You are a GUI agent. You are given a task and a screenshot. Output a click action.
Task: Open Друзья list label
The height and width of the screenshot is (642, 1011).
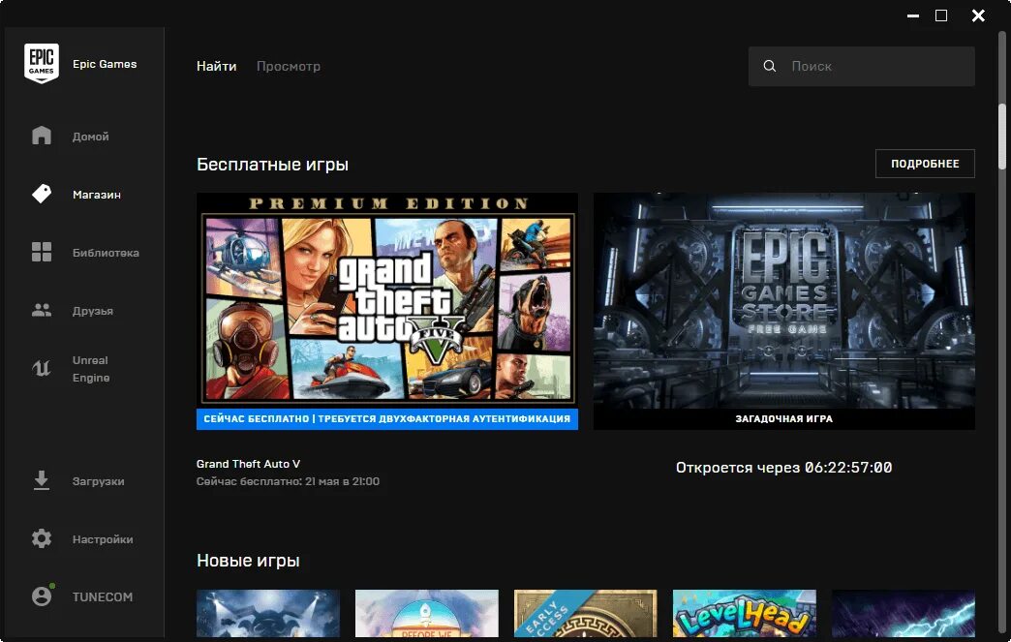(92, 311)
